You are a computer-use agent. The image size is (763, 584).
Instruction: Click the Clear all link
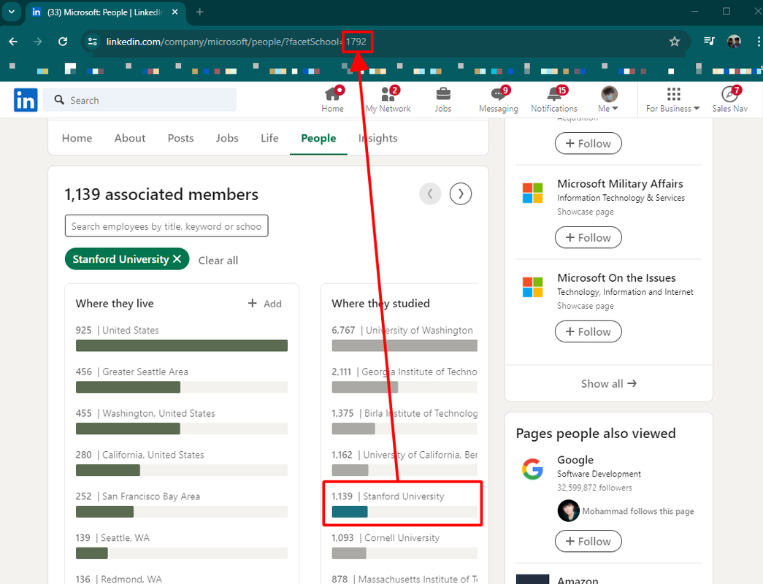[x=218, y=261]
